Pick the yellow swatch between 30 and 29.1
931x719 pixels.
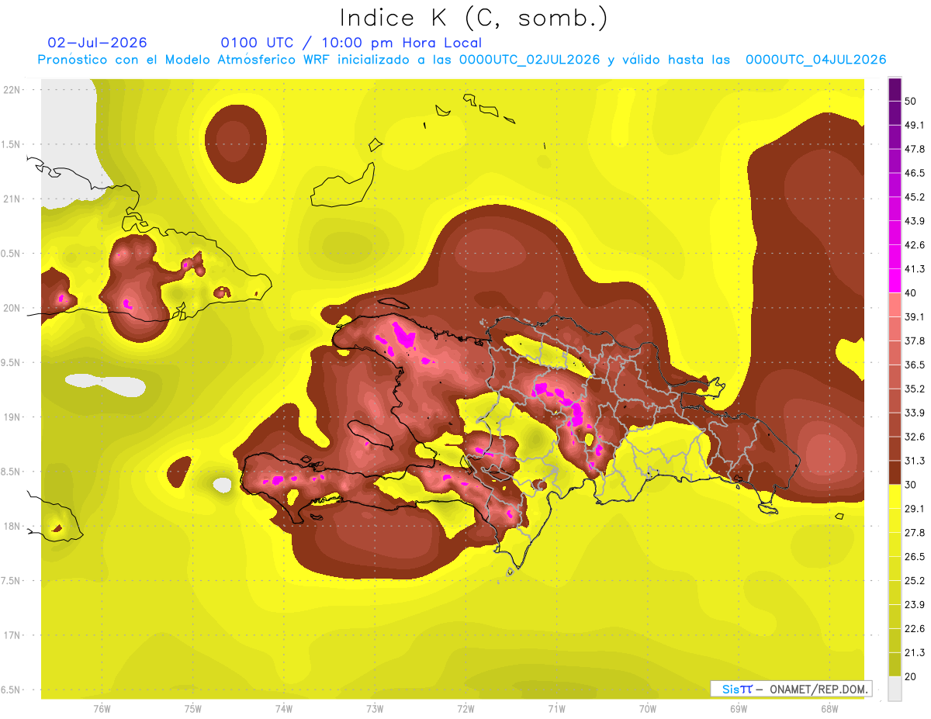pyautogui.click(x=895, y=496)
